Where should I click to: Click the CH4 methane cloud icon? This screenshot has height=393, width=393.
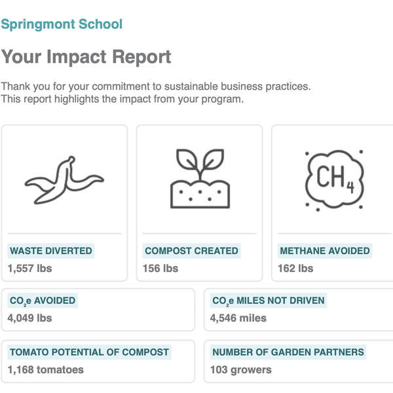(x=334, y=179)
